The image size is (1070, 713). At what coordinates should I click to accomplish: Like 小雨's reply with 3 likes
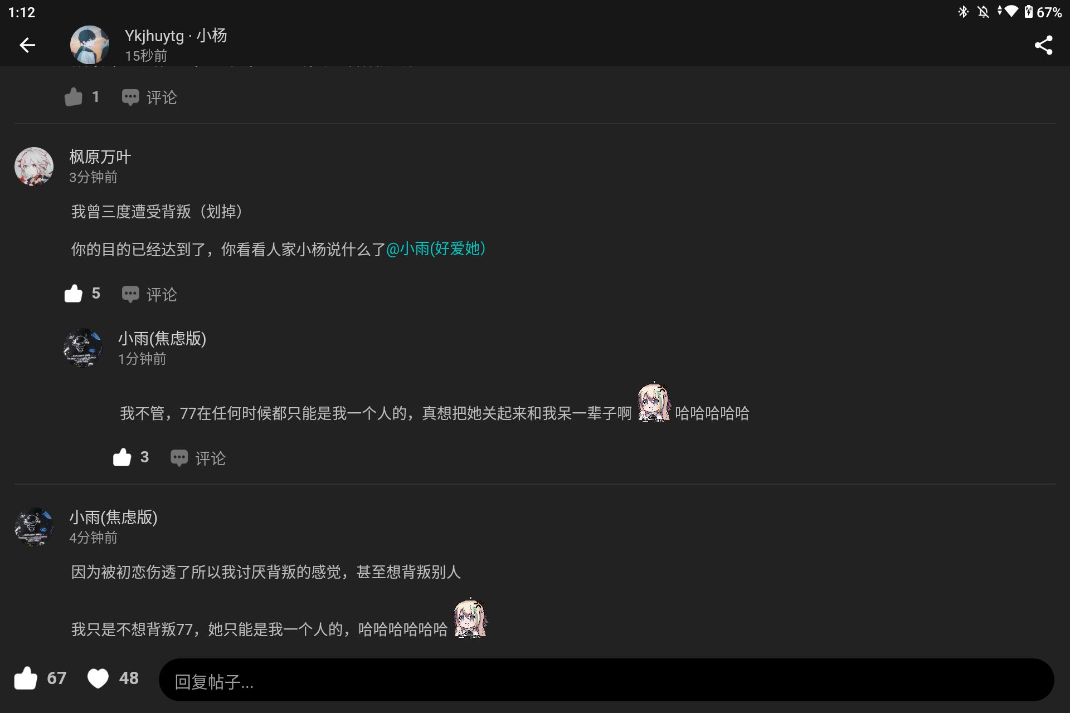coord(122,457)
